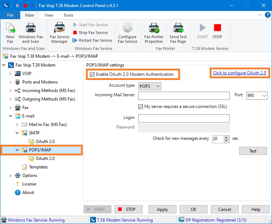Expand the Fax tree node
The image size is (272, 224).
[x=10, y=108]
